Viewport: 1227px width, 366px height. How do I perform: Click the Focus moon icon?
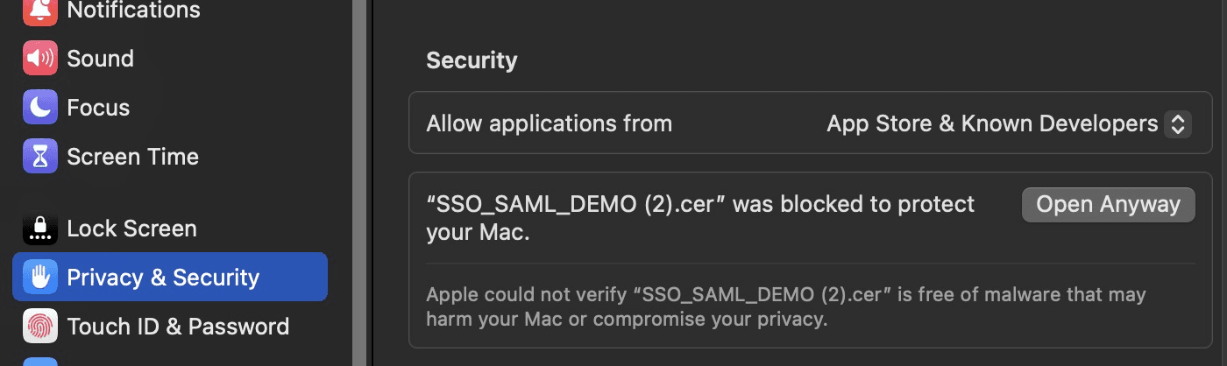(x=39, y=108)
